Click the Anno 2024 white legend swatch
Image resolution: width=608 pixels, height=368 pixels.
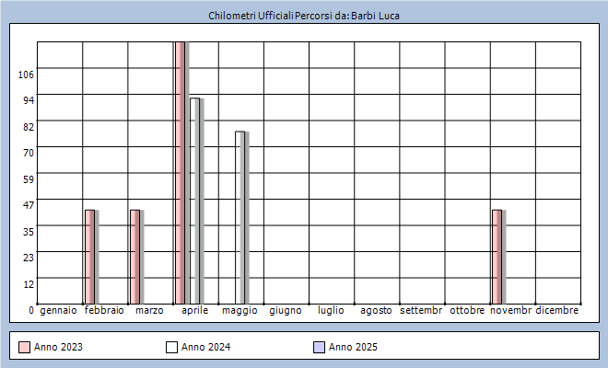(x=171, y=347)
